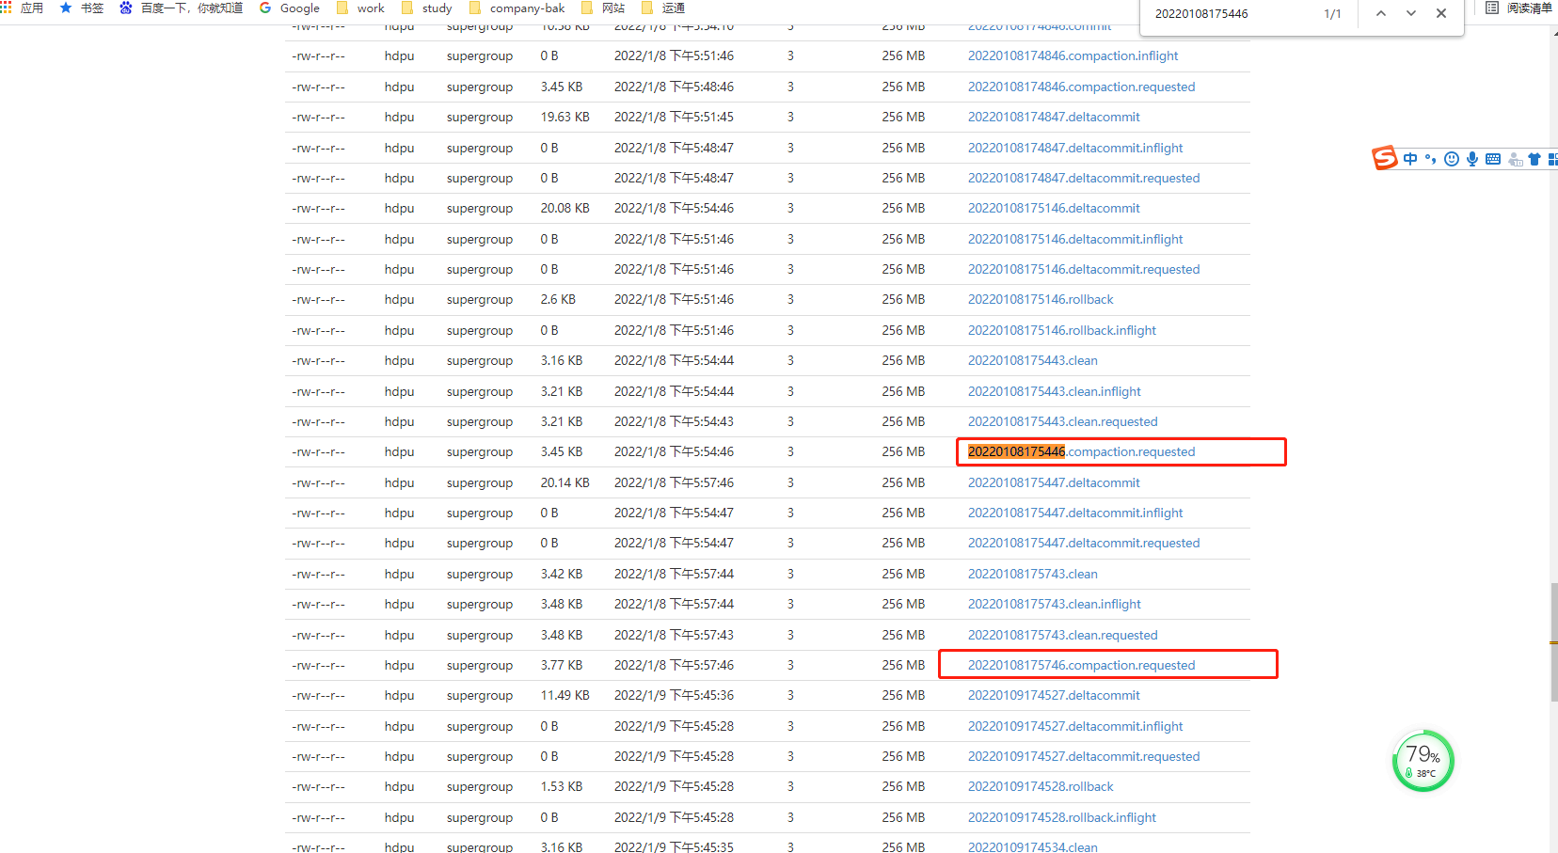The image size is (1558, 853).
Task: Select the 19.63 KB size cell
Action: point(564,117)
